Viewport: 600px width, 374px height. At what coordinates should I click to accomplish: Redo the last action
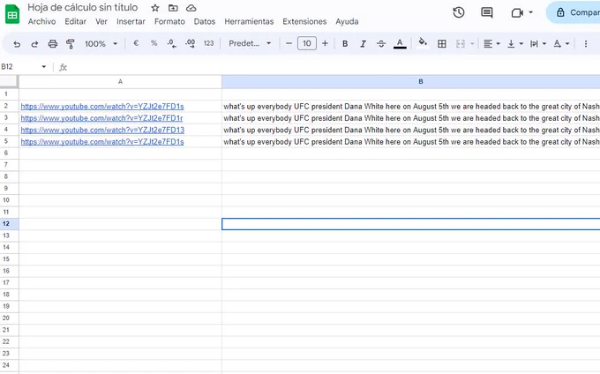pyautogui.click(x=34, y=43)
